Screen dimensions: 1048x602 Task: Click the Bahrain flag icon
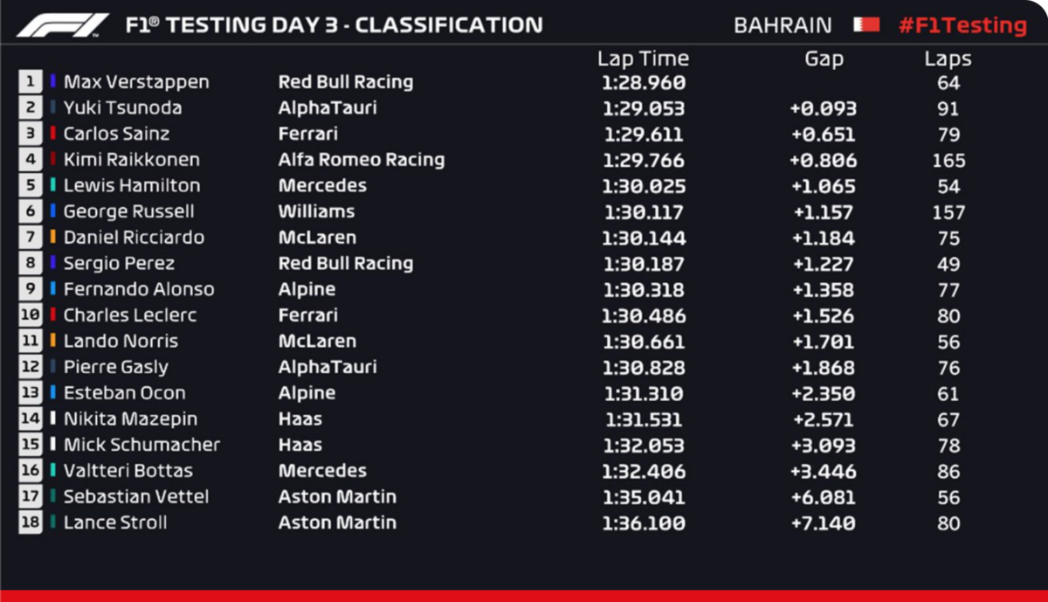(x=866, y=24)
